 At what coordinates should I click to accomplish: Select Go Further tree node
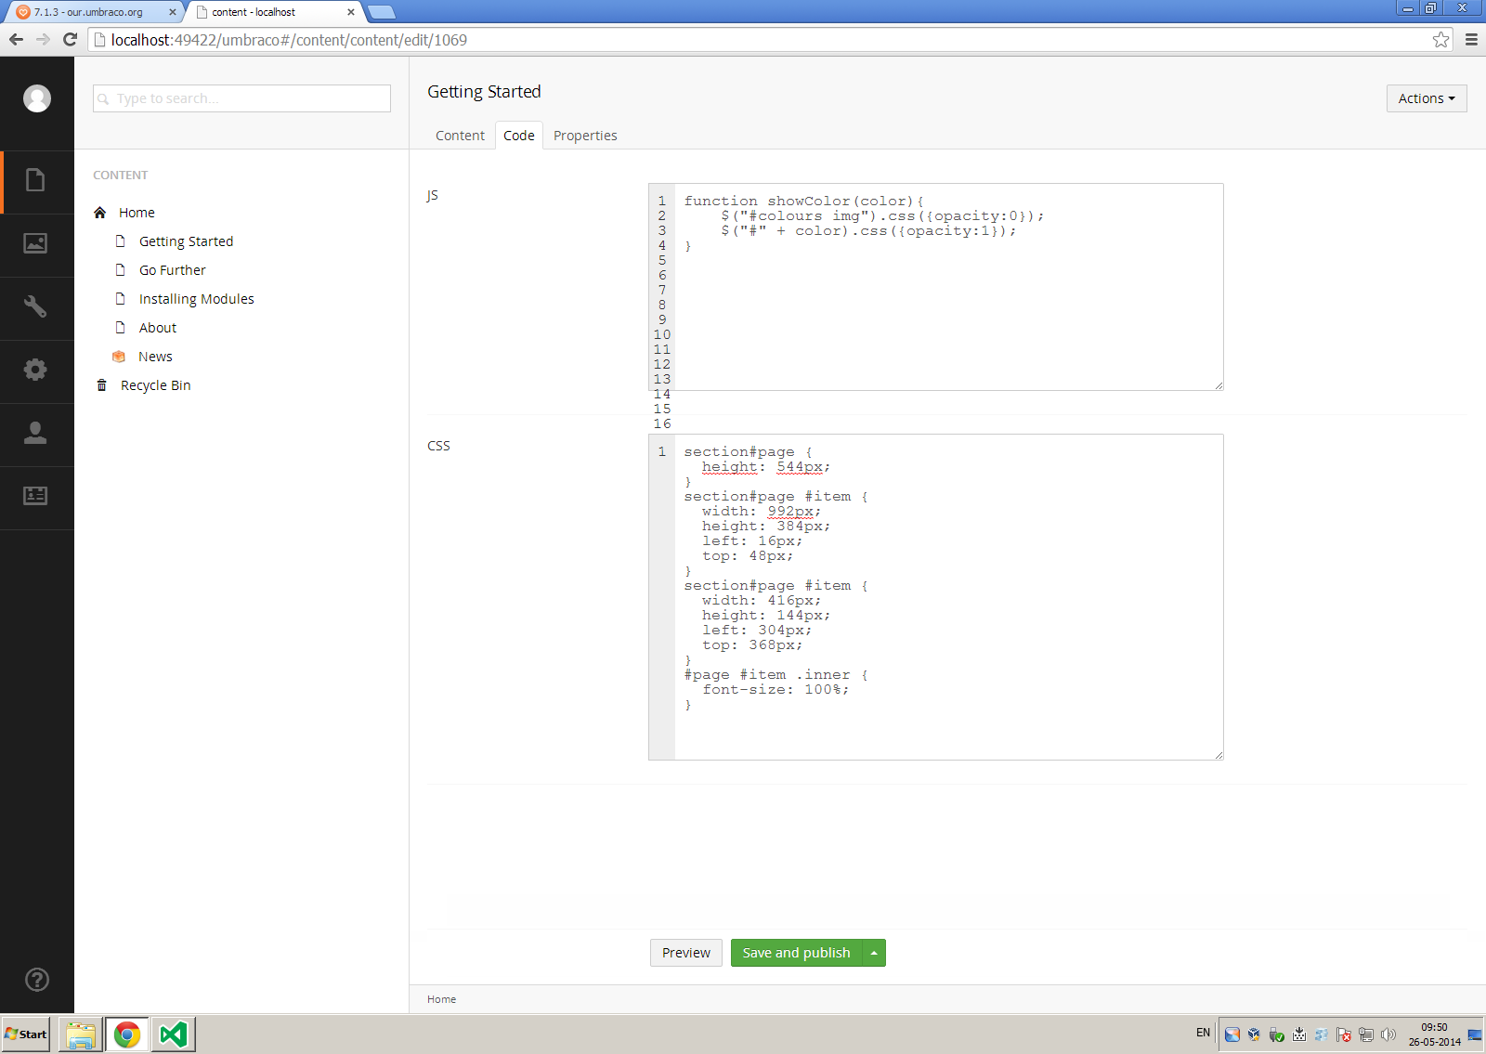173,270
